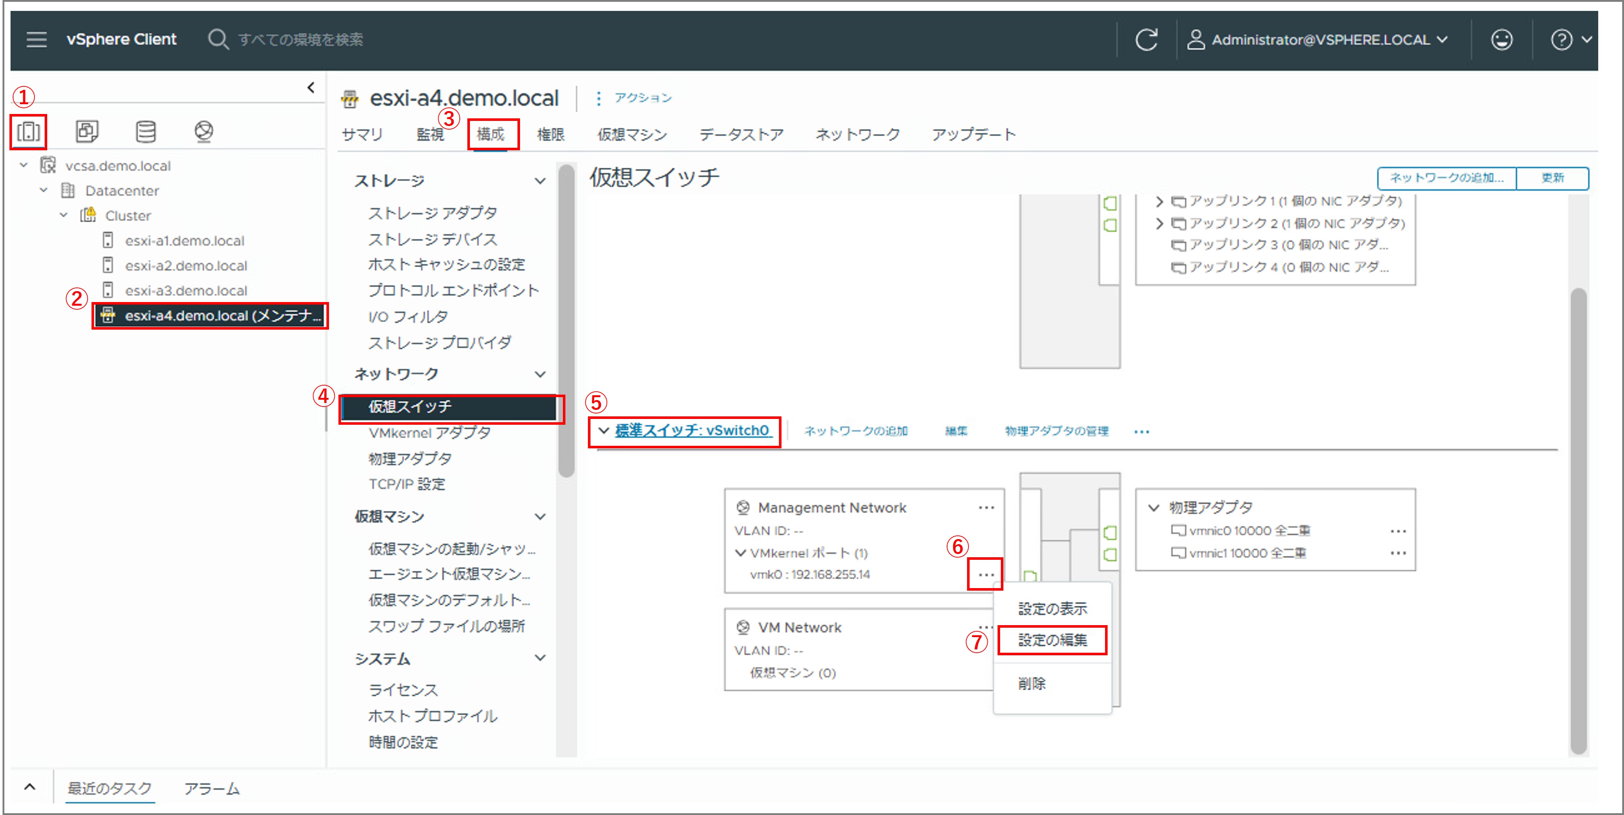This screenshot has height=815, width=1624.
Task: Expand アップリンク 1 entry
Action: (x=1159, y=202)
